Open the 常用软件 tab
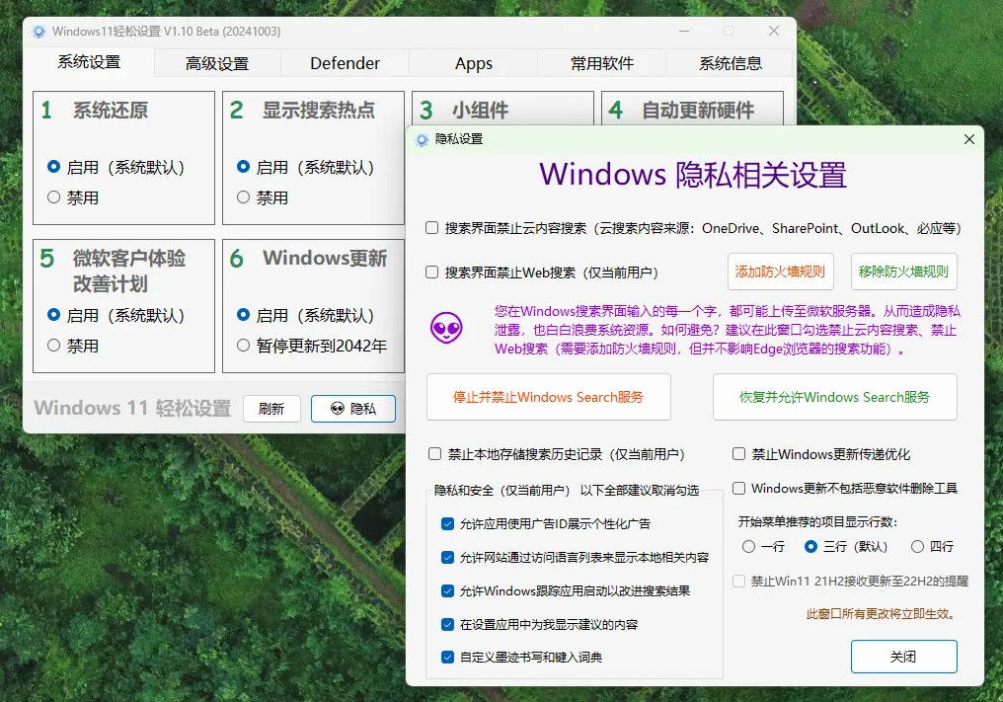The image size is (1003, 702). [x=602, y=62]
